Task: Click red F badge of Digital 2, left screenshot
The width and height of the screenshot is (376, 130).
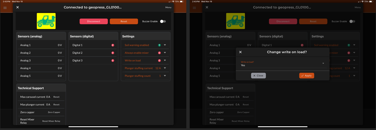Action: pos(113,53)
